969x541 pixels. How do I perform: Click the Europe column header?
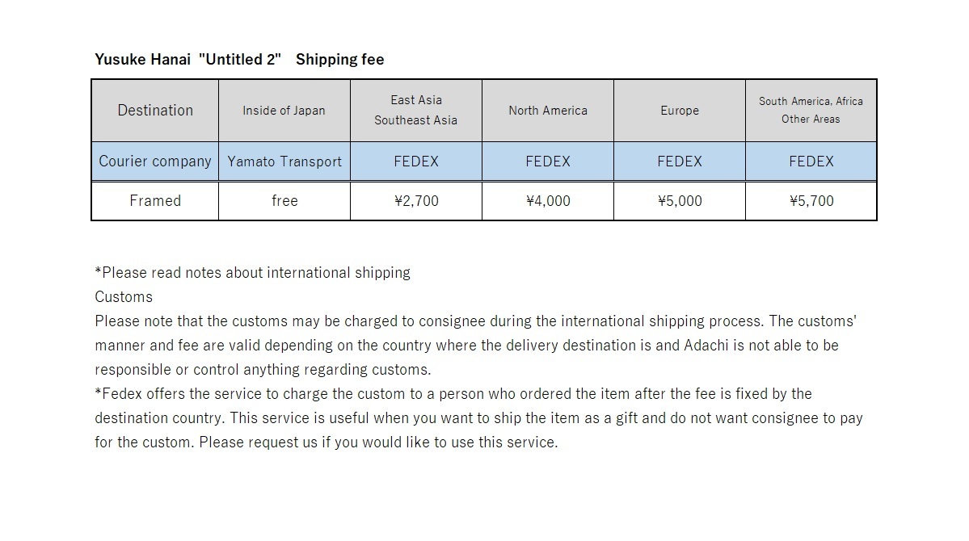click(679, 111)
